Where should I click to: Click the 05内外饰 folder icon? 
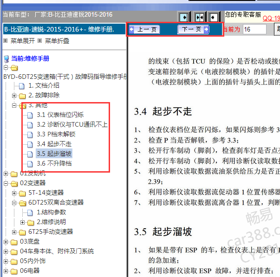coord(14,262)
